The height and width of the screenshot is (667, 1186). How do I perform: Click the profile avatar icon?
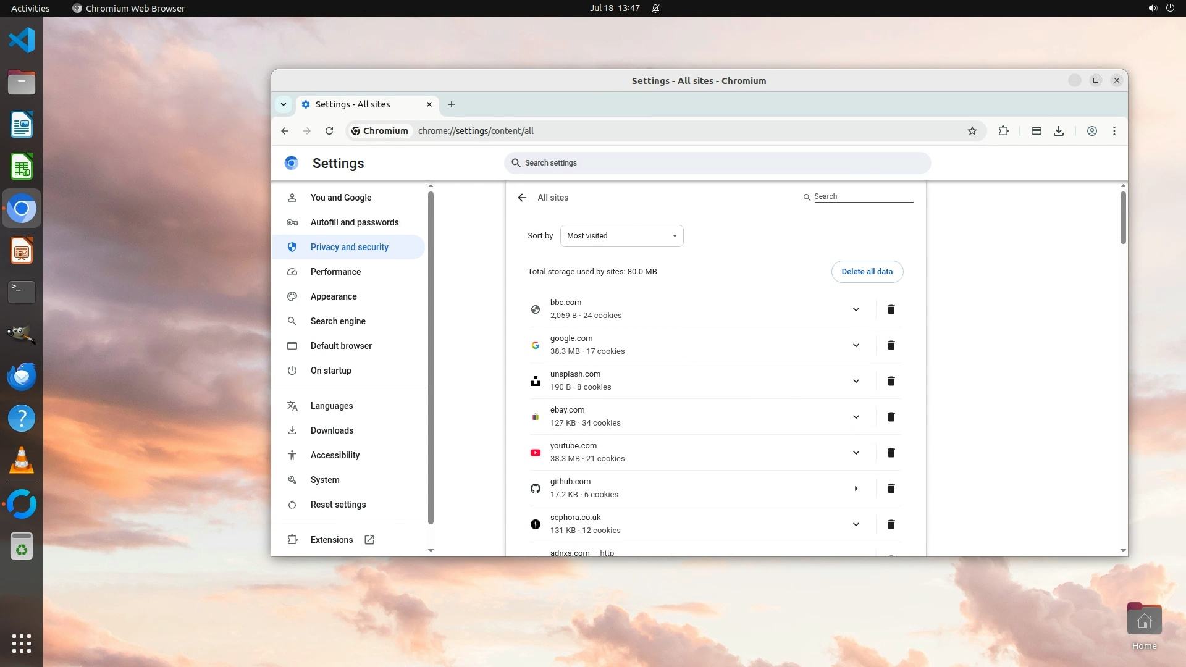tap(1091, 131)
